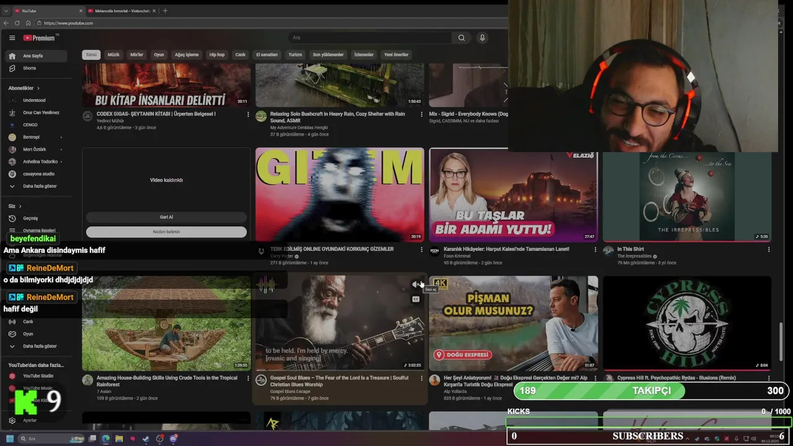
Task: Open options menu for Terk Edilmiş Online video
Action: coord(421,250)
